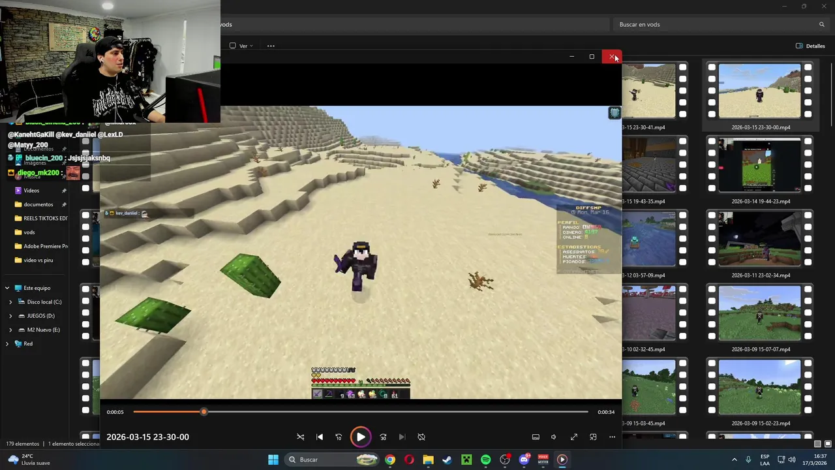Go to previous track in media player
This screenshot has width=835, height=470.
(x=320, y=437)
